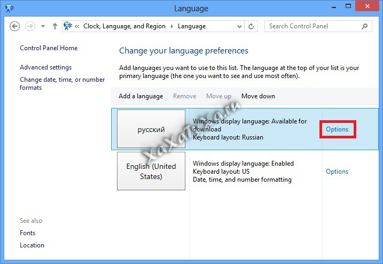Click the Forward navigation arrow
This screenshot has height=264, width=383.
pyautogui.click(x=30, y=26)
